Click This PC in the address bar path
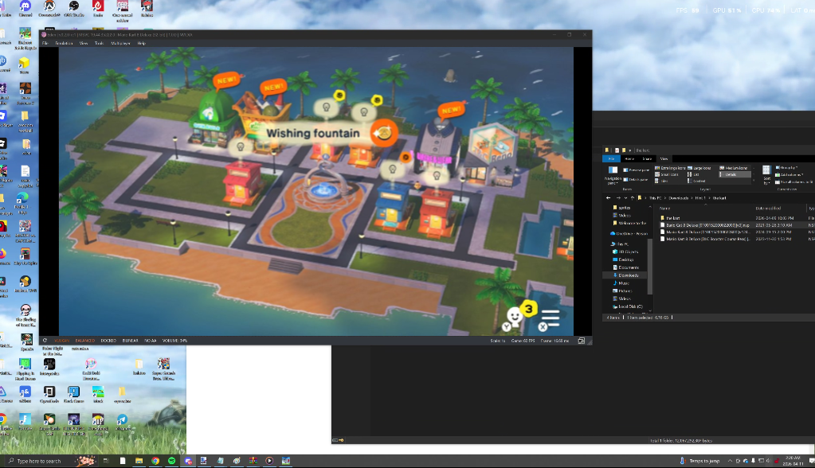The image size is (815, 468). 656,198
